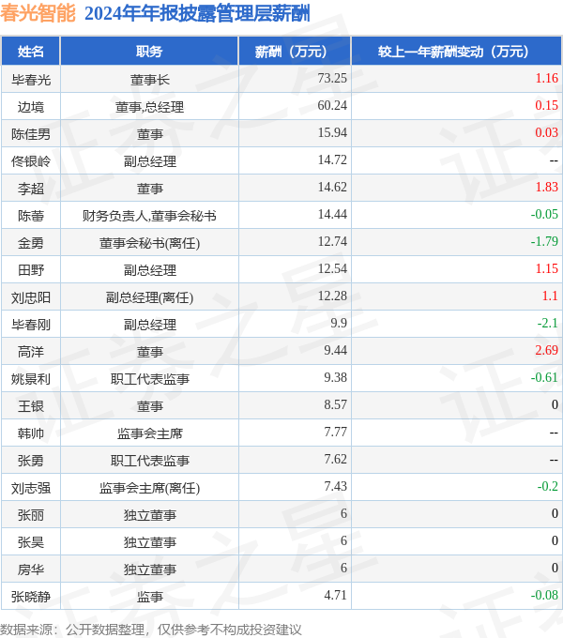Click salary value 14.44
Screen dimensions: 563x638
click(332, 215)
